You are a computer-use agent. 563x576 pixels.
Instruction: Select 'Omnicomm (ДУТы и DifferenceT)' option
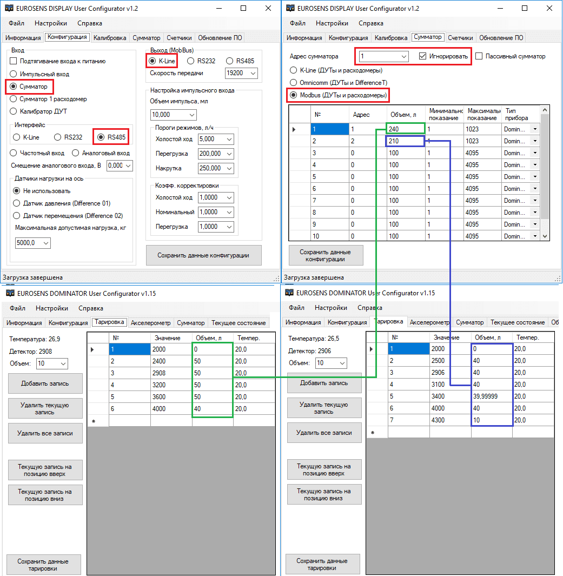[294, 83]
